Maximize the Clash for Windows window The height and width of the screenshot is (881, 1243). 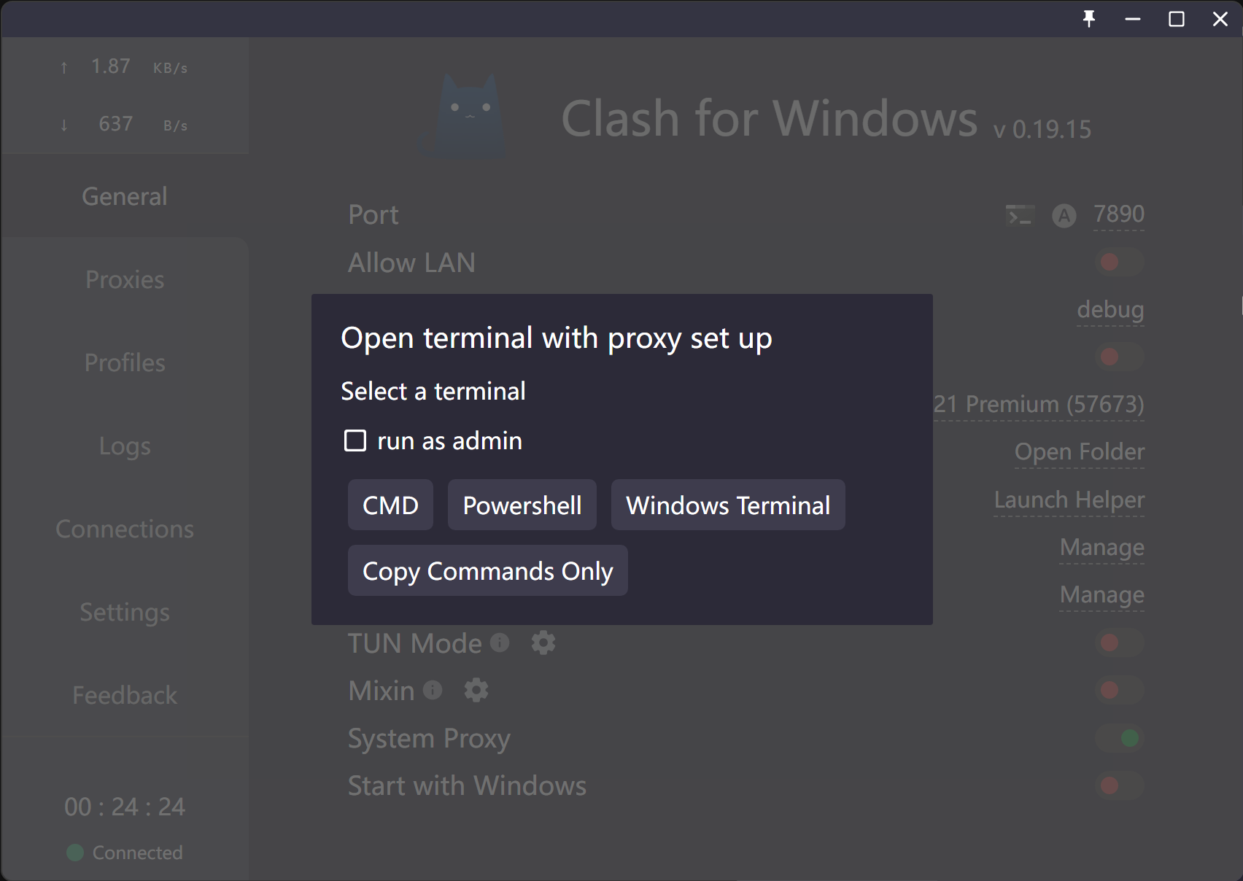tap(1177, 19)
